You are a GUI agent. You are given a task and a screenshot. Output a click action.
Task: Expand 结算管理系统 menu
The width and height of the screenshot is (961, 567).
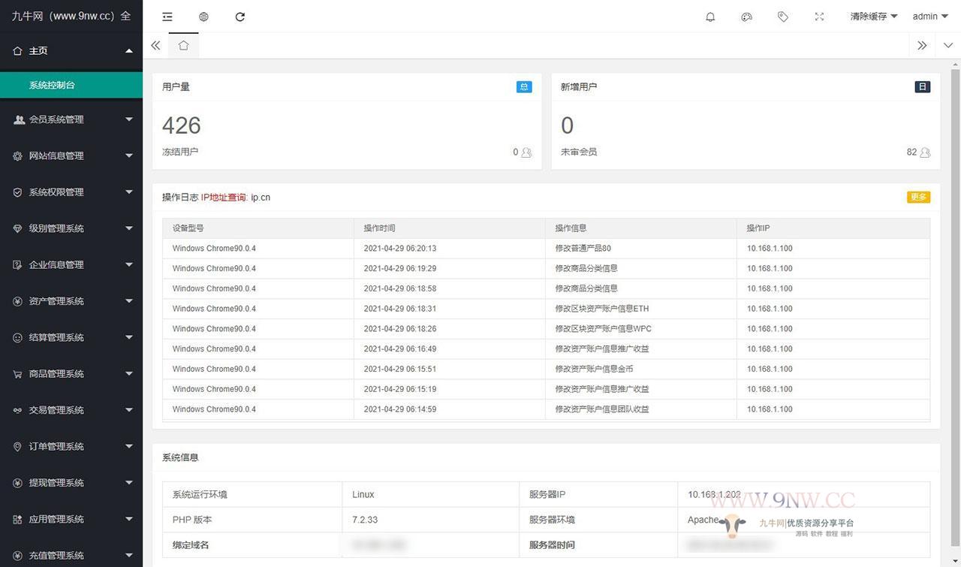(x=71, y=337)
